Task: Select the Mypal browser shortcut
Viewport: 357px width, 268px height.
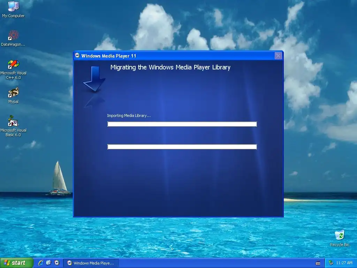Action: (x=13, y=96)
